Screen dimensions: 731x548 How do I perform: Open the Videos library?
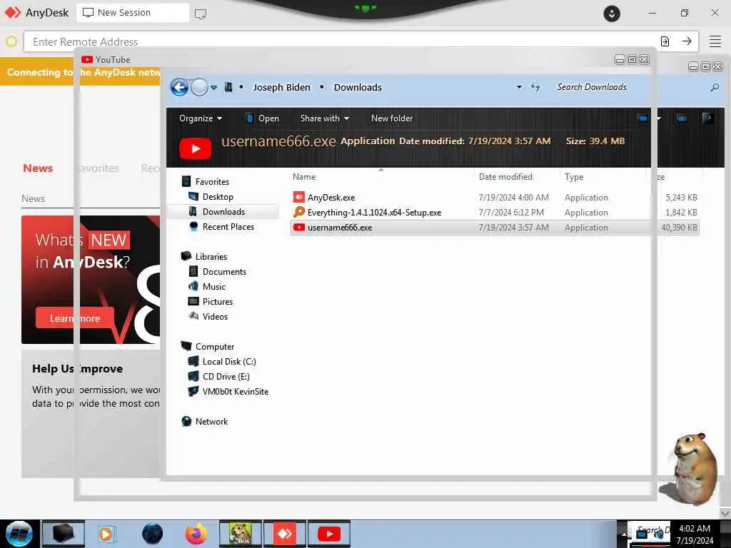click(x=215, y=316)
